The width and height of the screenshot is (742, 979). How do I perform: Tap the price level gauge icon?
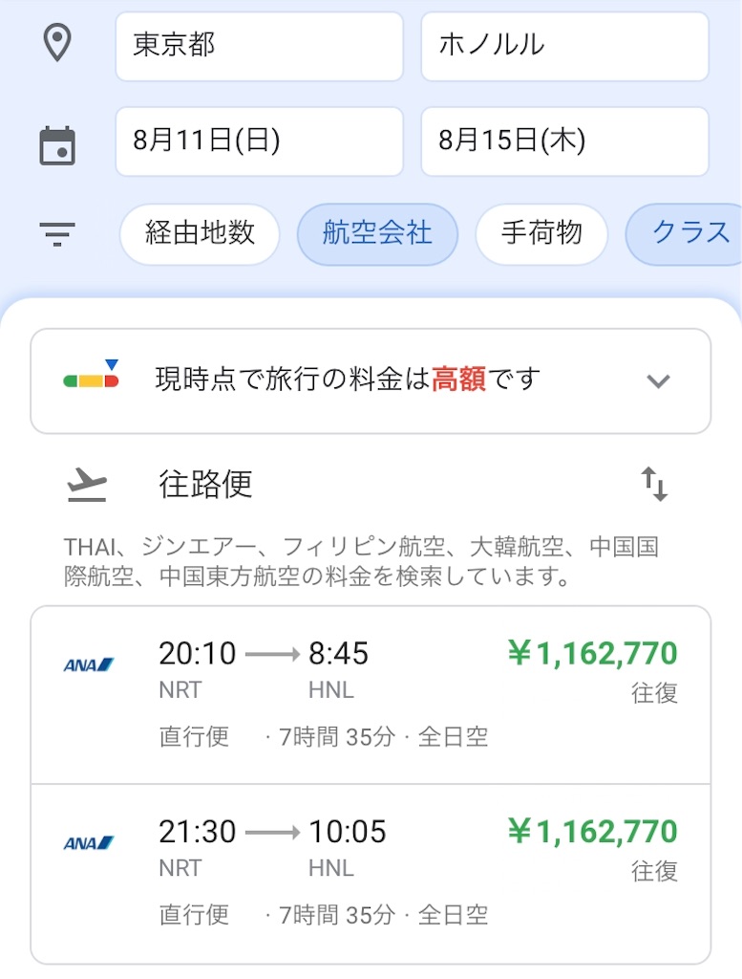(x=91, y=375)
